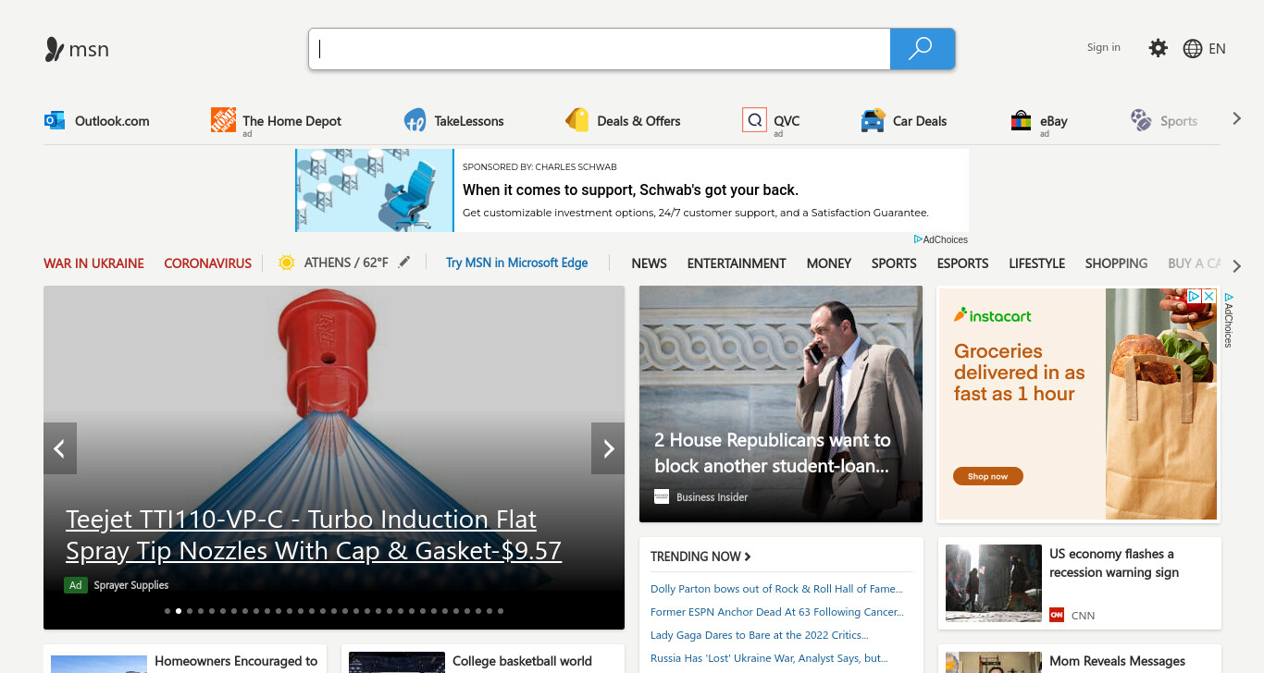1264x673 pixels.
Task: Open US economy recession warning article
Action: pos(1113,563)
